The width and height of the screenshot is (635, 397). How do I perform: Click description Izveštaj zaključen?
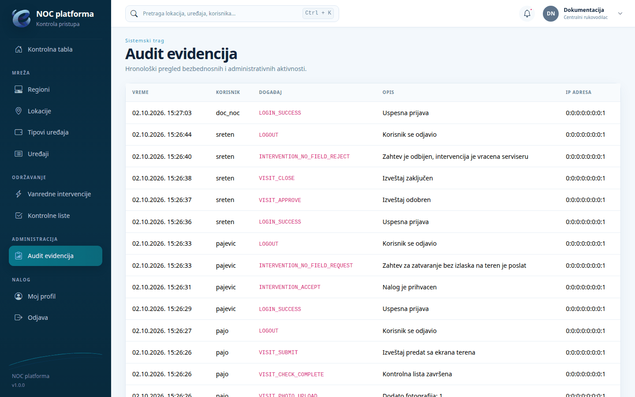coord(408,178)
